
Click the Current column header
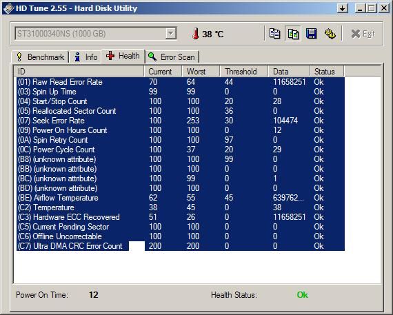point(163,72)
